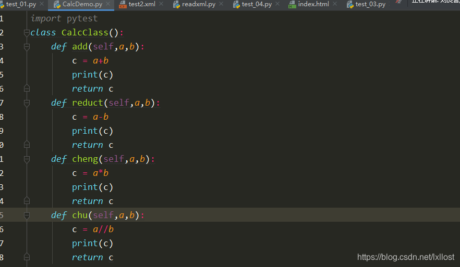The image size is (460, 267).
Task: Click the CalcClass class name
Action: pyautogui.click(x=85, y=32)
